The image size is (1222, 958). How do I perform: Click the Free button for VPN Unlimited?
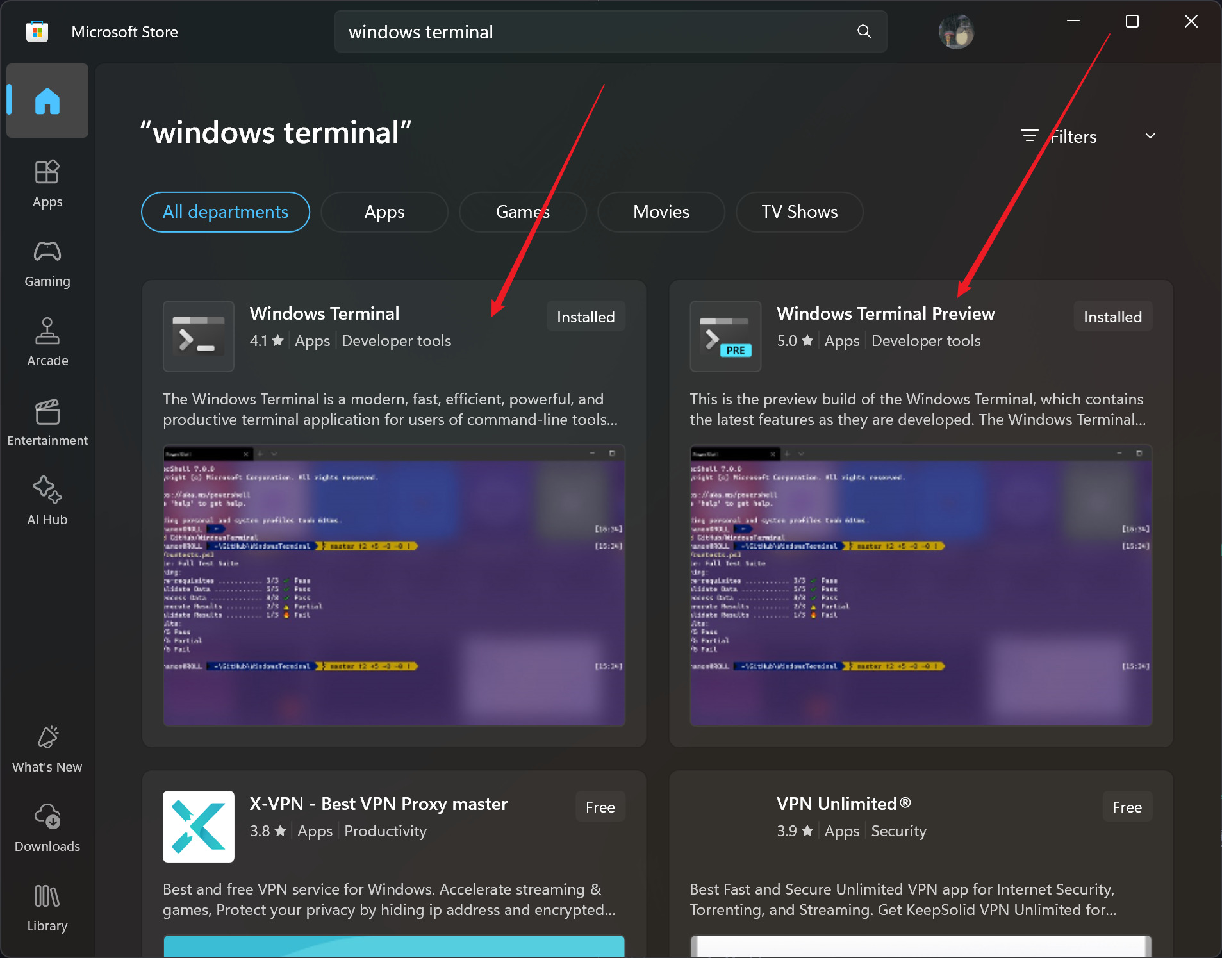pos(1127,807)
